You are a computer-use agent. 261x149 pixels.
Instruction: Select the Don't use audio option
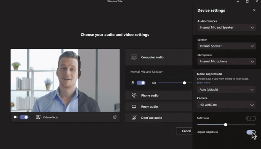click(151, 118)
